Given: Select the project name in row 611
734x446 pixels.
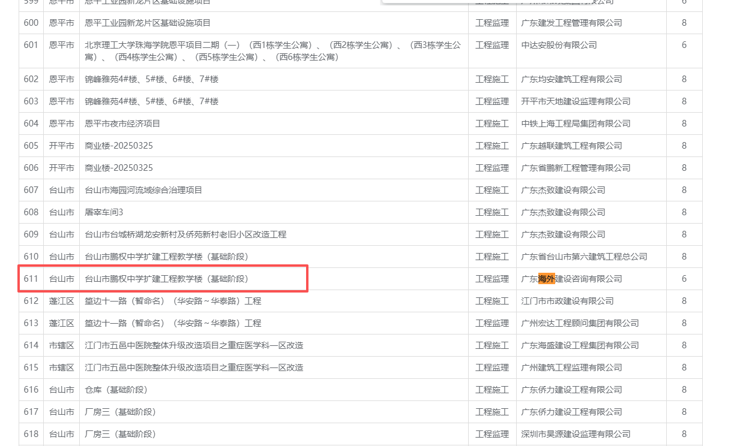Looking at the screenshot, I should 166,279.
